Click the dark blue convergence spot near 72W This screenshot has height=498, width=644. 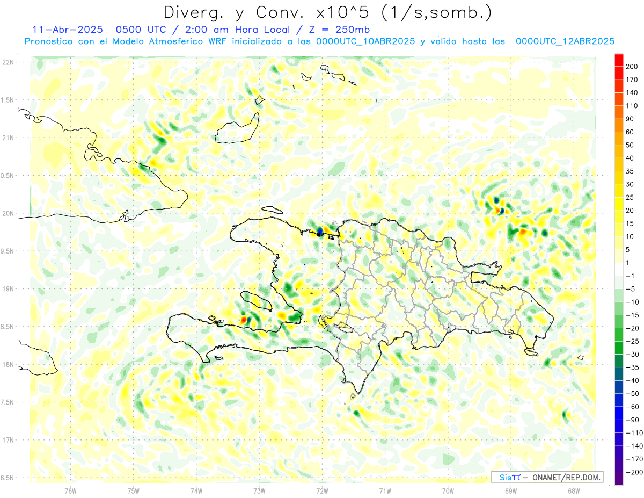click(320, 232)
